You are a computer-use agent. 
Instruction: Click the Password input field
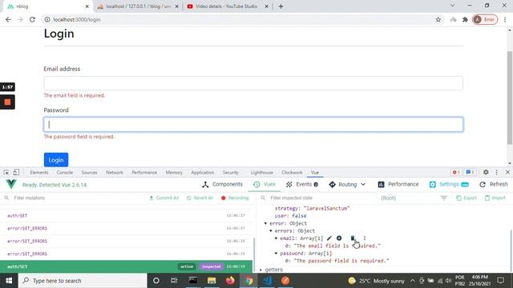coord(253,125)
